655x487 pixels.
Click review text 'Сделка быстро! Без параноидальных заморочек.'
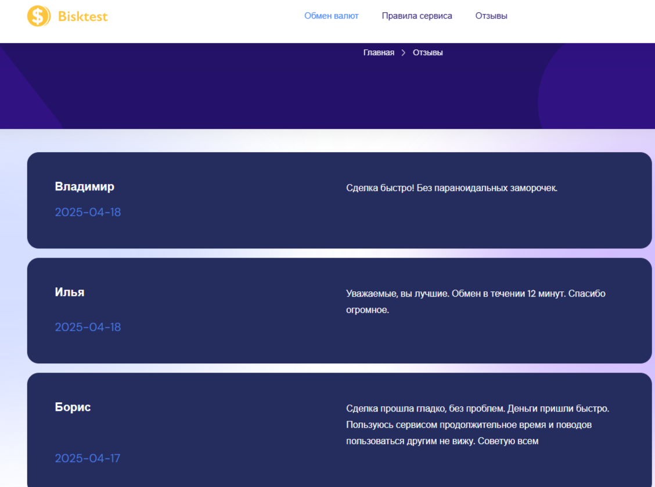tap(452, 188)
